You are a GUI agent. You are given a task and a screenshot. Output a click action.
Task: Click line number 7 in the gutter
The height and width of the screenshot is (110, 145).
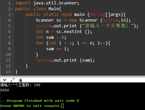pyautogui.click(x=9, y=37)
